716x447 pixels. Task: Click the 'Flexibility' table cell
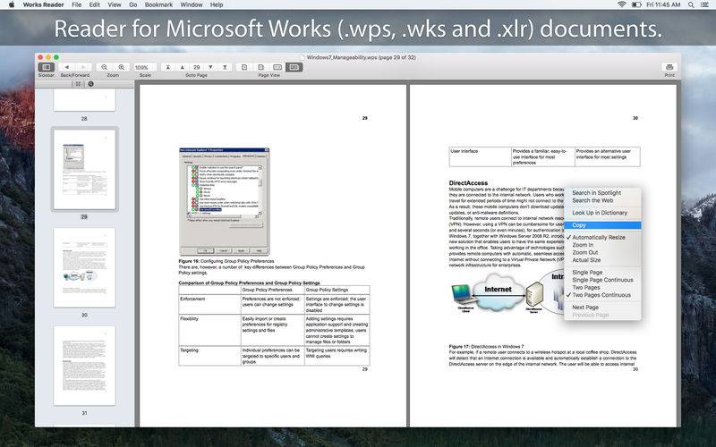click(209, 330)
